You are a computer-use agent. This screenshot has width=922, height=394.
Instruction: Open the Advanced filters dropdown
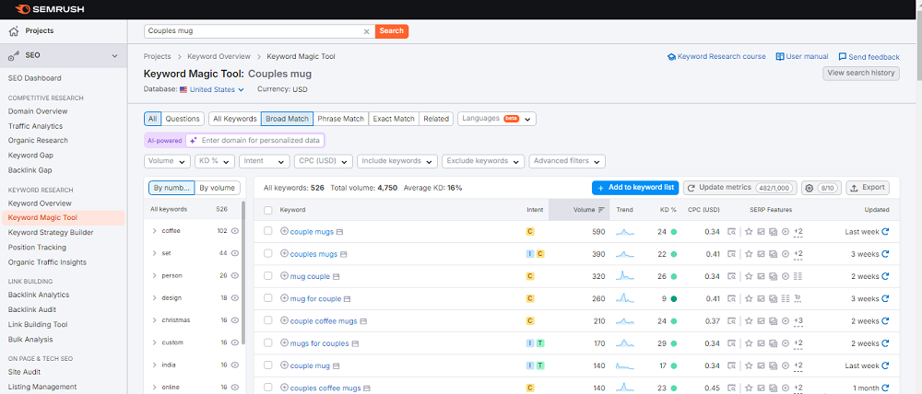point(567,161)
